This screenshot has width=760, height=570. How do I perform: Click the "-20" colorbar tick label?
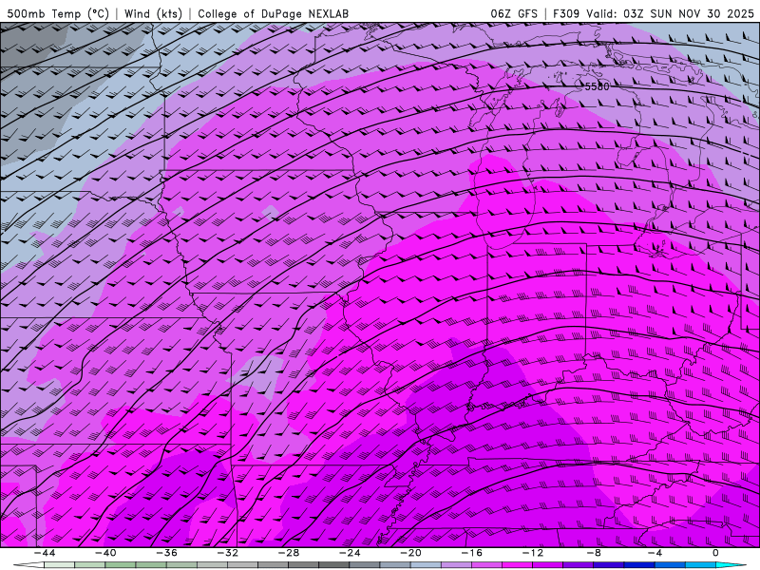[411, 553]
